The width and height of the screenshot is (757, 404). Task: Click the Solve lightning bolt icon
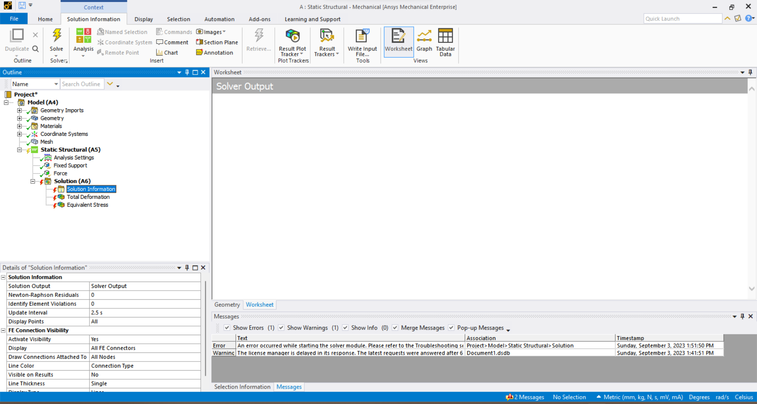tap(57, 36)
